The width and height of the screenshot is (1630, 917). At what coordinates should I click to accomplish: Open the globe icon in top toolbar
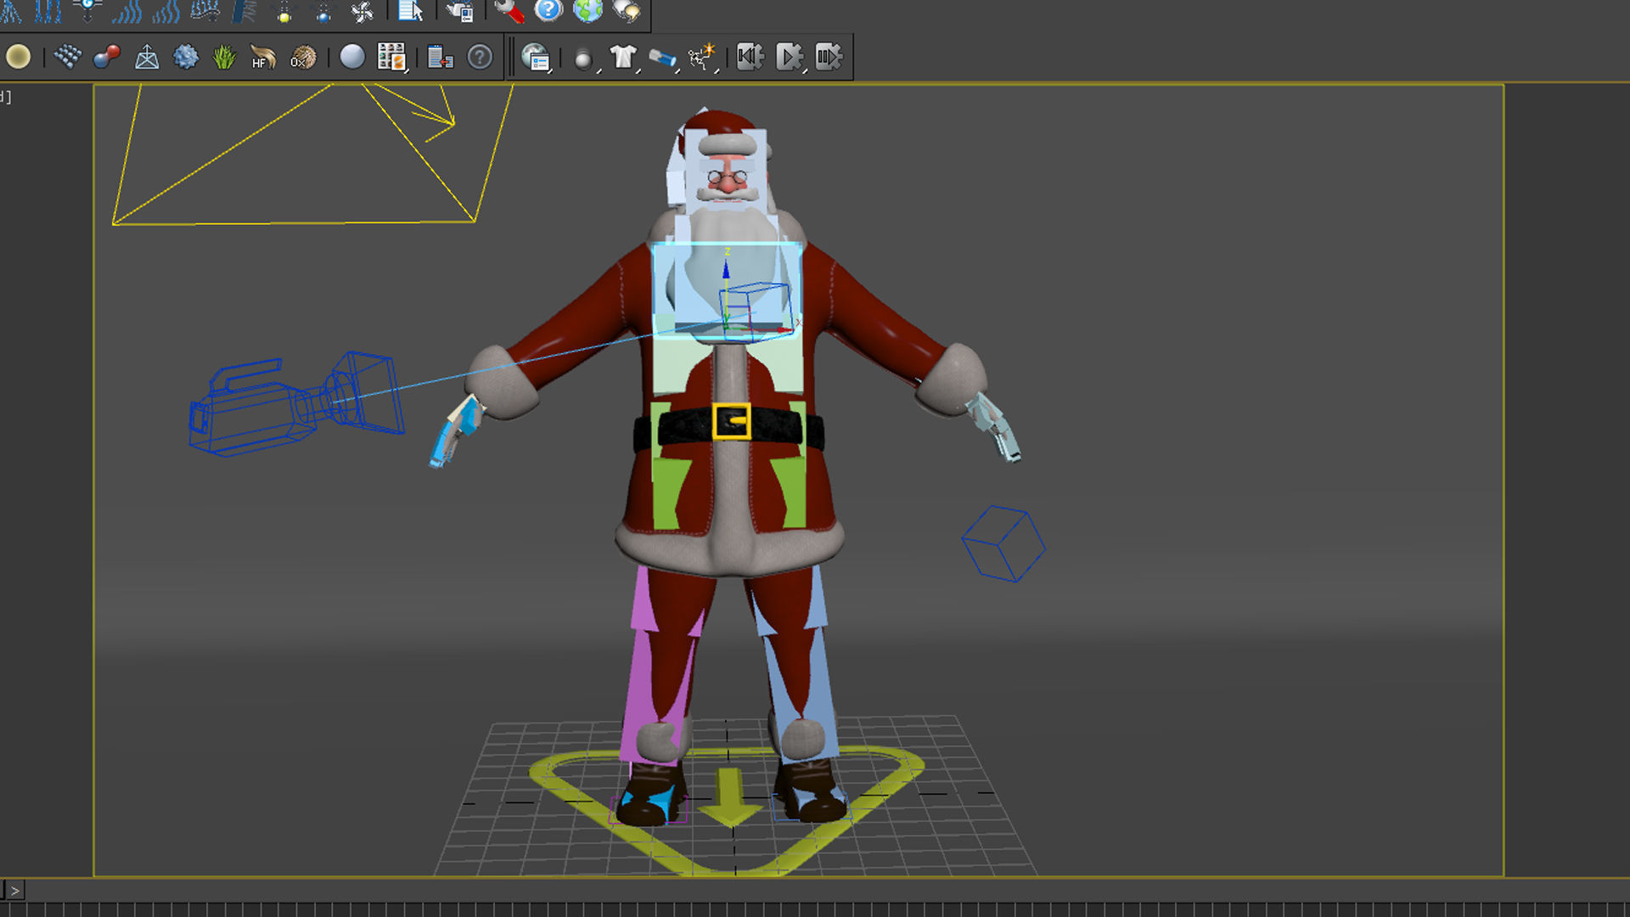[587, 10]
